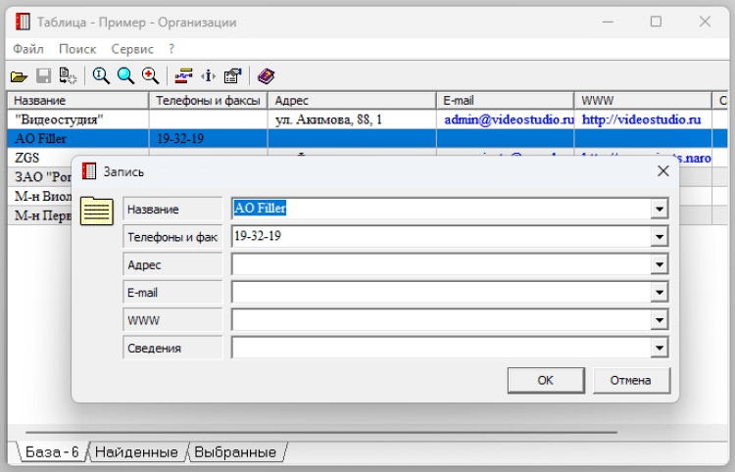The width and height of the screenshot is (735, 472).
Task: Click the horizontal scrollbar of the table
Action: coord(321,432)
